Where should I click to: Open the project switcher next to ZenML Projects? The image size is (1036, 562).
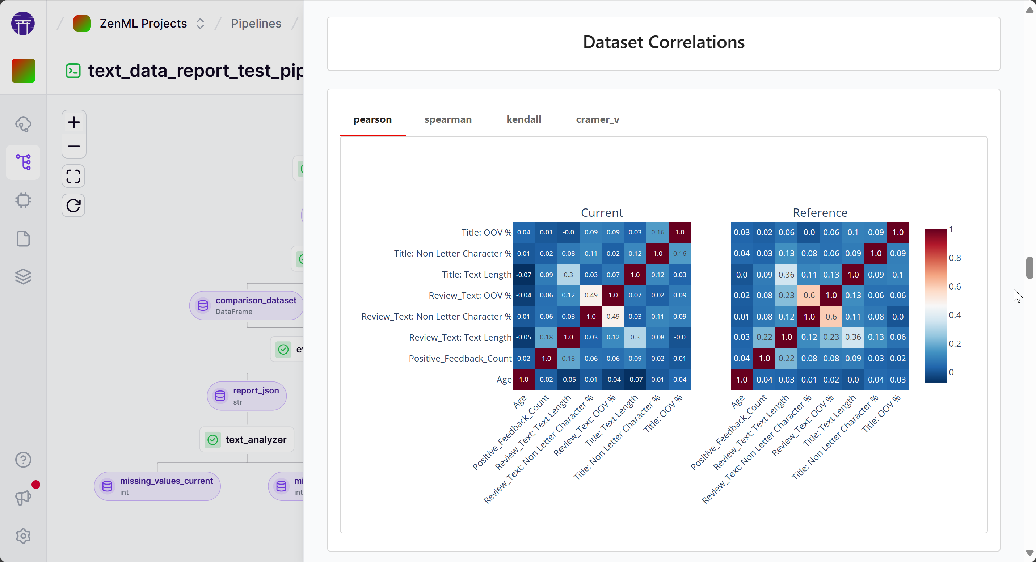click(200, 23)
